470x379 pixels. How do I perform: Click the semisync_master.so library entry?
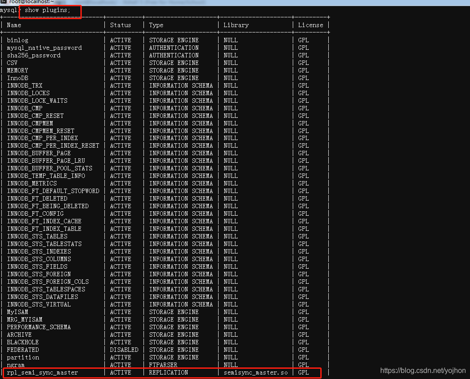tap(255, 372)
